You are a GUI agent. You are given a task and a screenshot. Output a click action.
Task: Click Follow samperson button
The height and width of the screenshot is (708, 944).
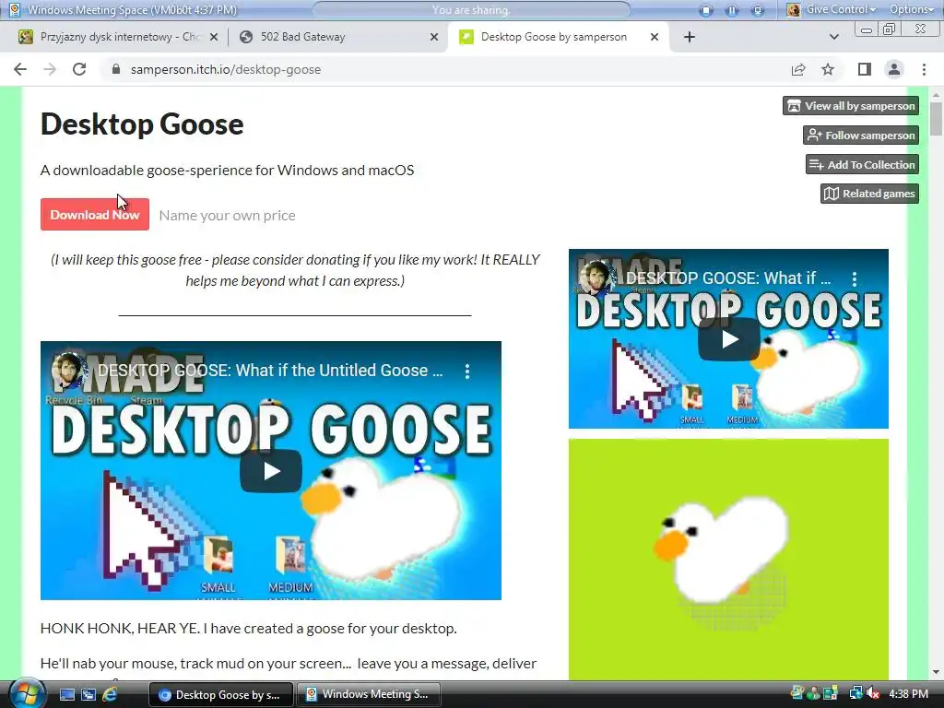[861, 135]
